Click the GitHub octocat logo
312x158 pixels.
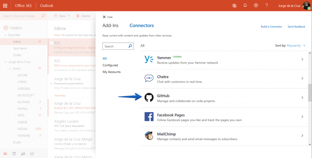click(x=149, y=98)
